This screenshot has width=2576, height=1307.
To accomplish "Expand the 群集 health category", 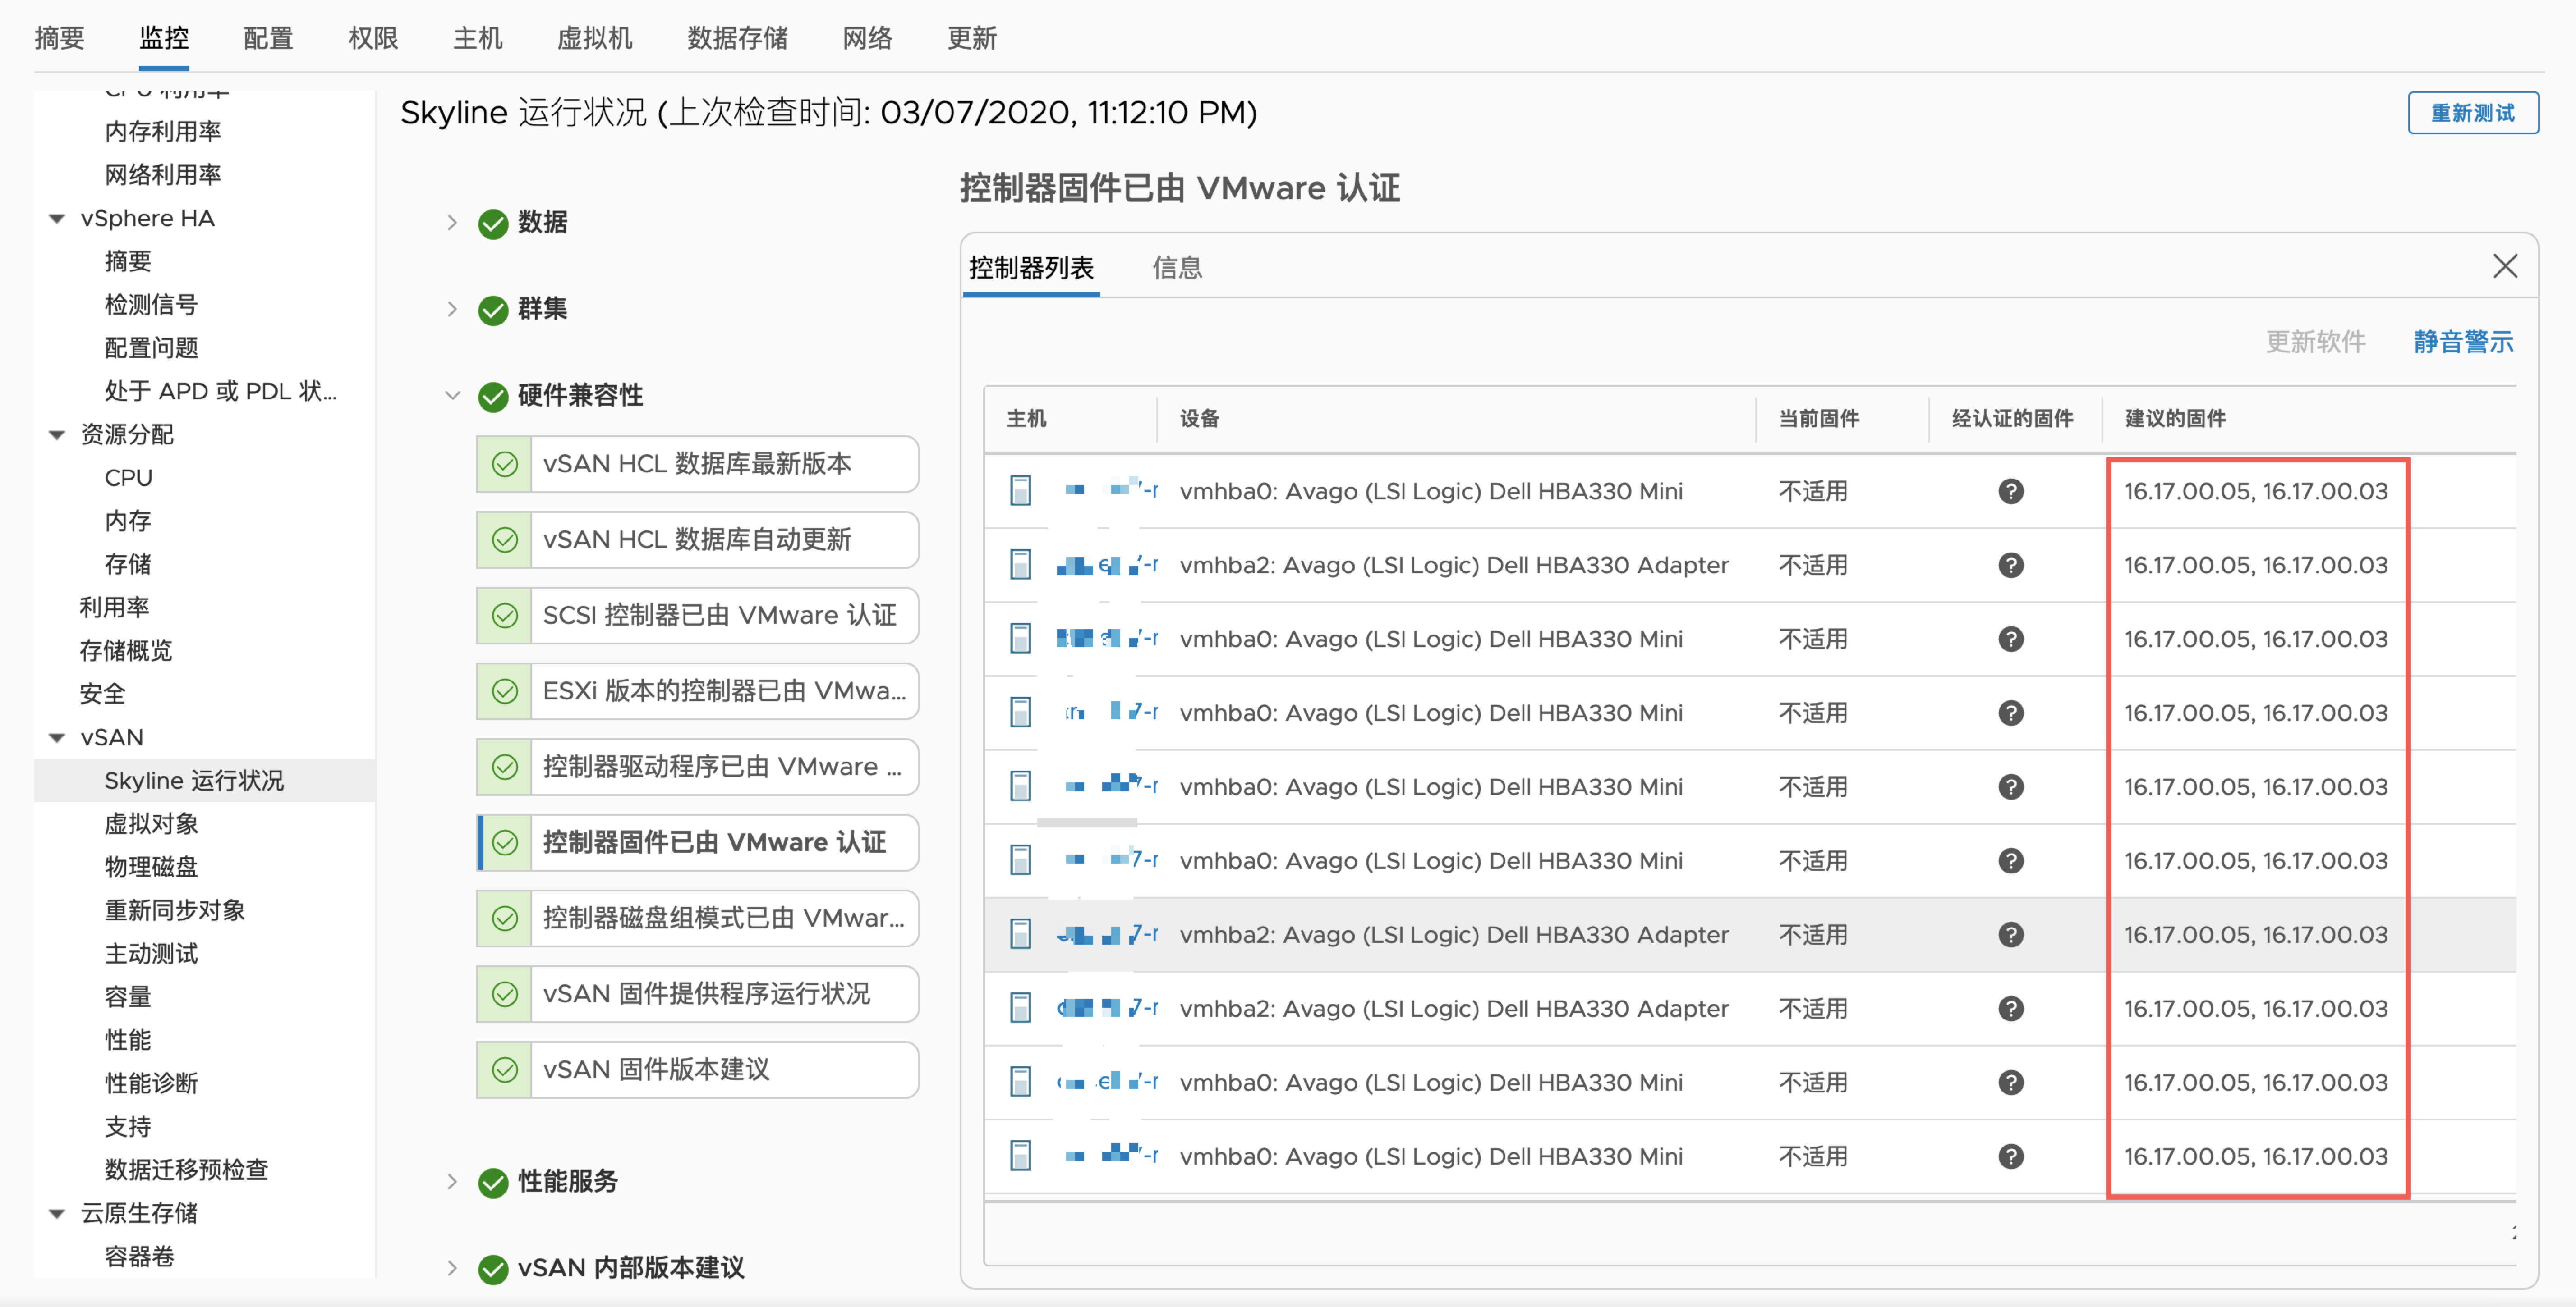I will [x=452, y=310].
